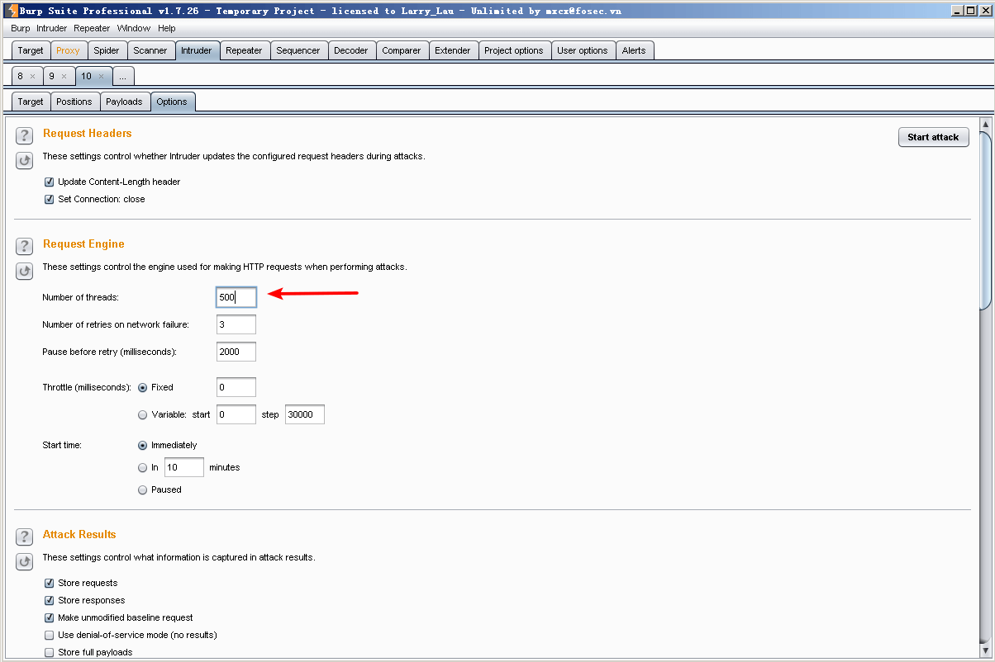This screenshot has width=995, height=662.
Task: Select Variable throttle radio button
Action: (x=143, y=414)
